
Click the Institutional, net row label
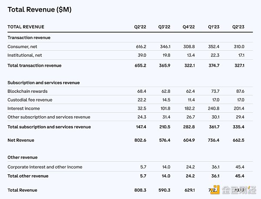(26, 55)
